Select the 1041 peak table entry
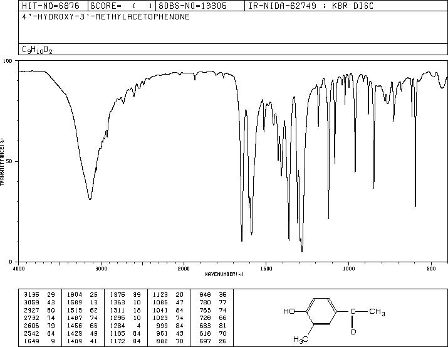 (168, 310)
